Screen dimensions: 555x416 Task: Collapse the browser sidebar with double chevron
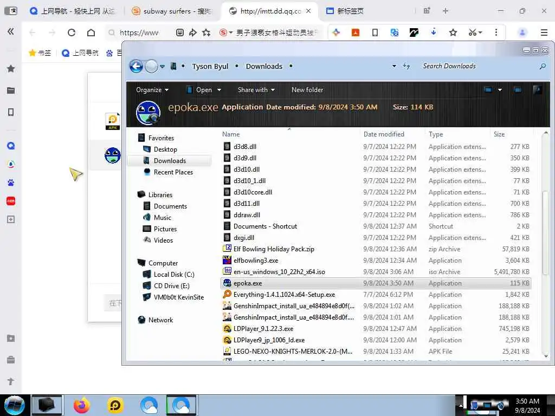(x=11, y=31)
